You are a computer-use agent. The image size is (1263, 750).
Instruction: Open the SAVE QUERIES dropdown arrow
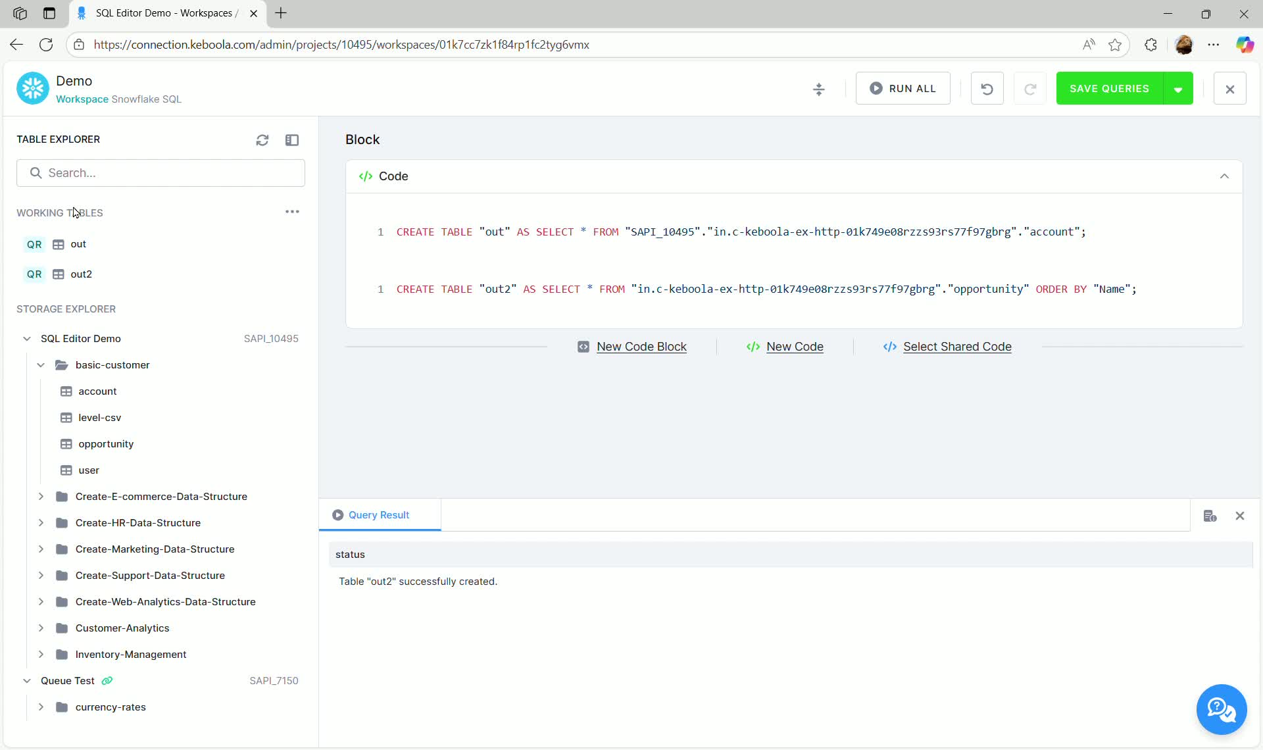click(1179, 88)
